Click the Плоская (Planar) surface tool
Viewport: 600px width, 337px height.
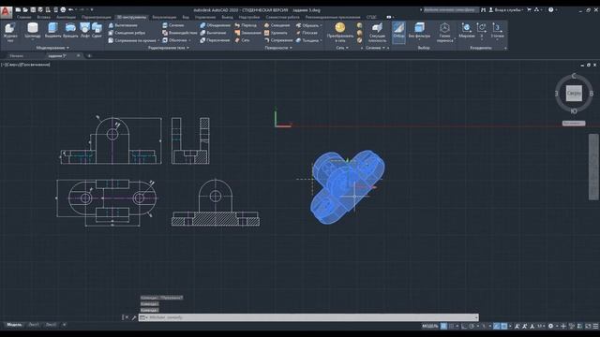[307, 33]
